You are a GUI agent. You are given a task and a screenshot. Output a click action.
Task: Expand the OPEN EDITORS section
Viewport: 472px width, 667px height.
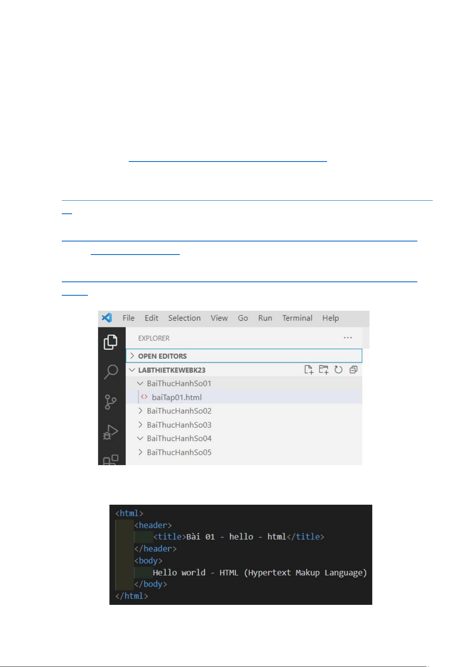(244, 356)
